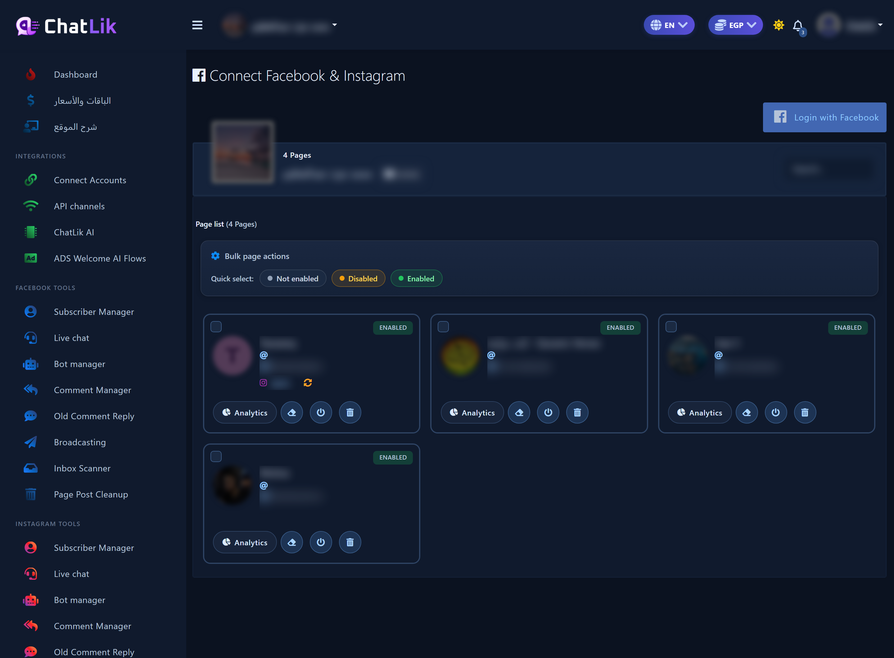
Task: Open Instagram Live chat
Action: point(71,574)
